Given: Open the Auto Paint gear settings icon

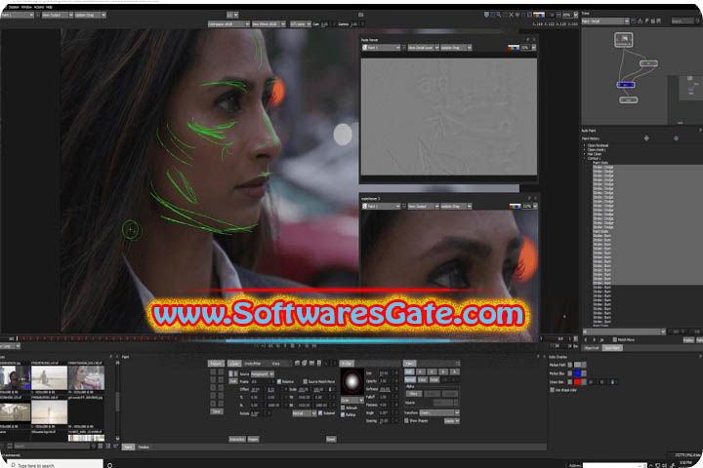Looking at the screenshot, I should click(676, 137).
